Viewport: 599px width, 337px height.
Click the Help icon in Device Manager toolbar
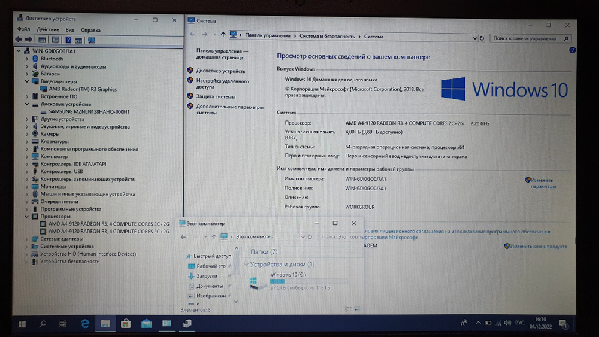pyautogui.click(x=68, y=40)
